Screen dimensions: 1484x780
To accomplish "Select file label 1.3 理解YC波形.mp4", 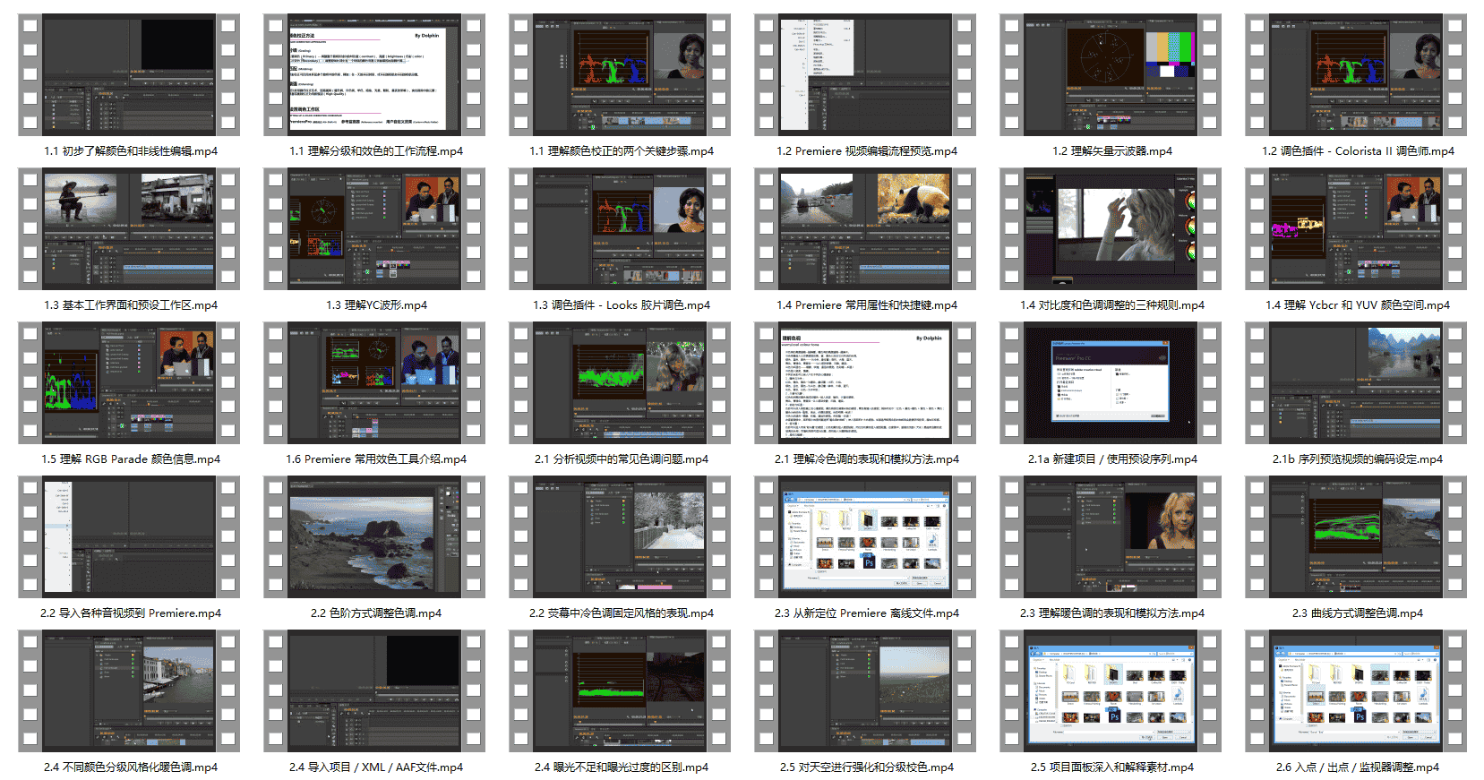I will point(376,305).
